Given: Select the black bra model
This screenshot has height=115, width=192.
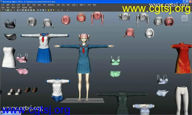Looking at the screenshot, I should (x=10, y=24).
